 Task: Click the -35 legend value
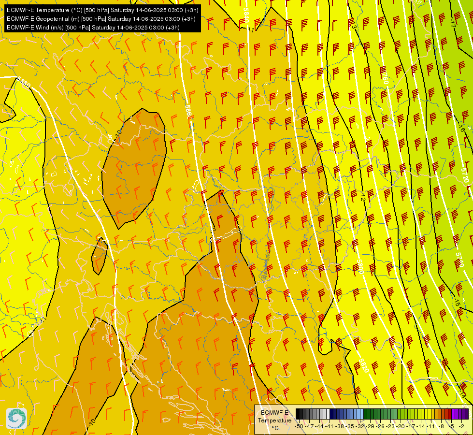click(350, 426)
